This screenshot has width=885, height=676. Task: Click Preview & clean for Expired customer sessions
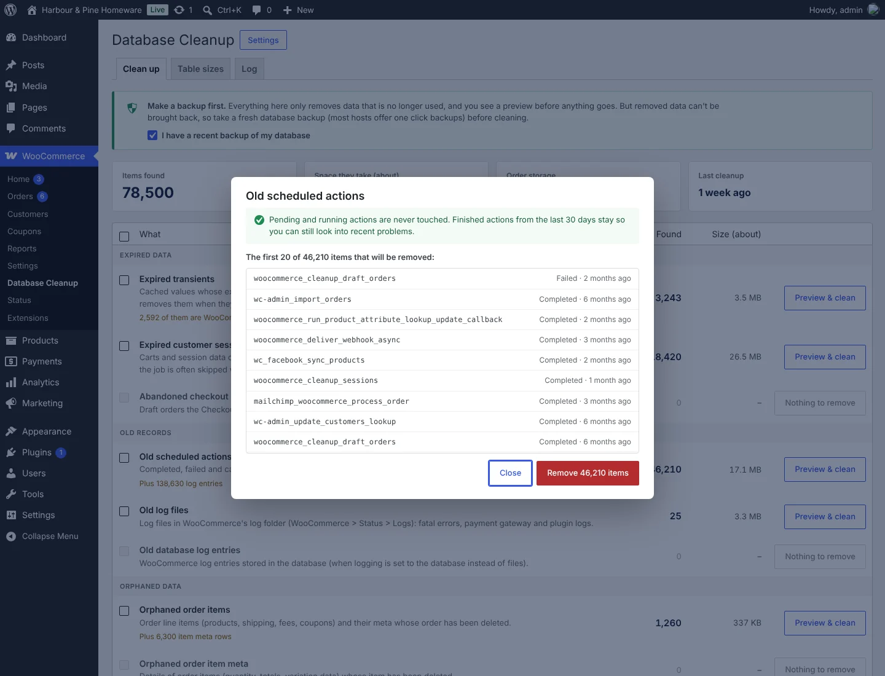pyautogui.click(x=825, y=357)
